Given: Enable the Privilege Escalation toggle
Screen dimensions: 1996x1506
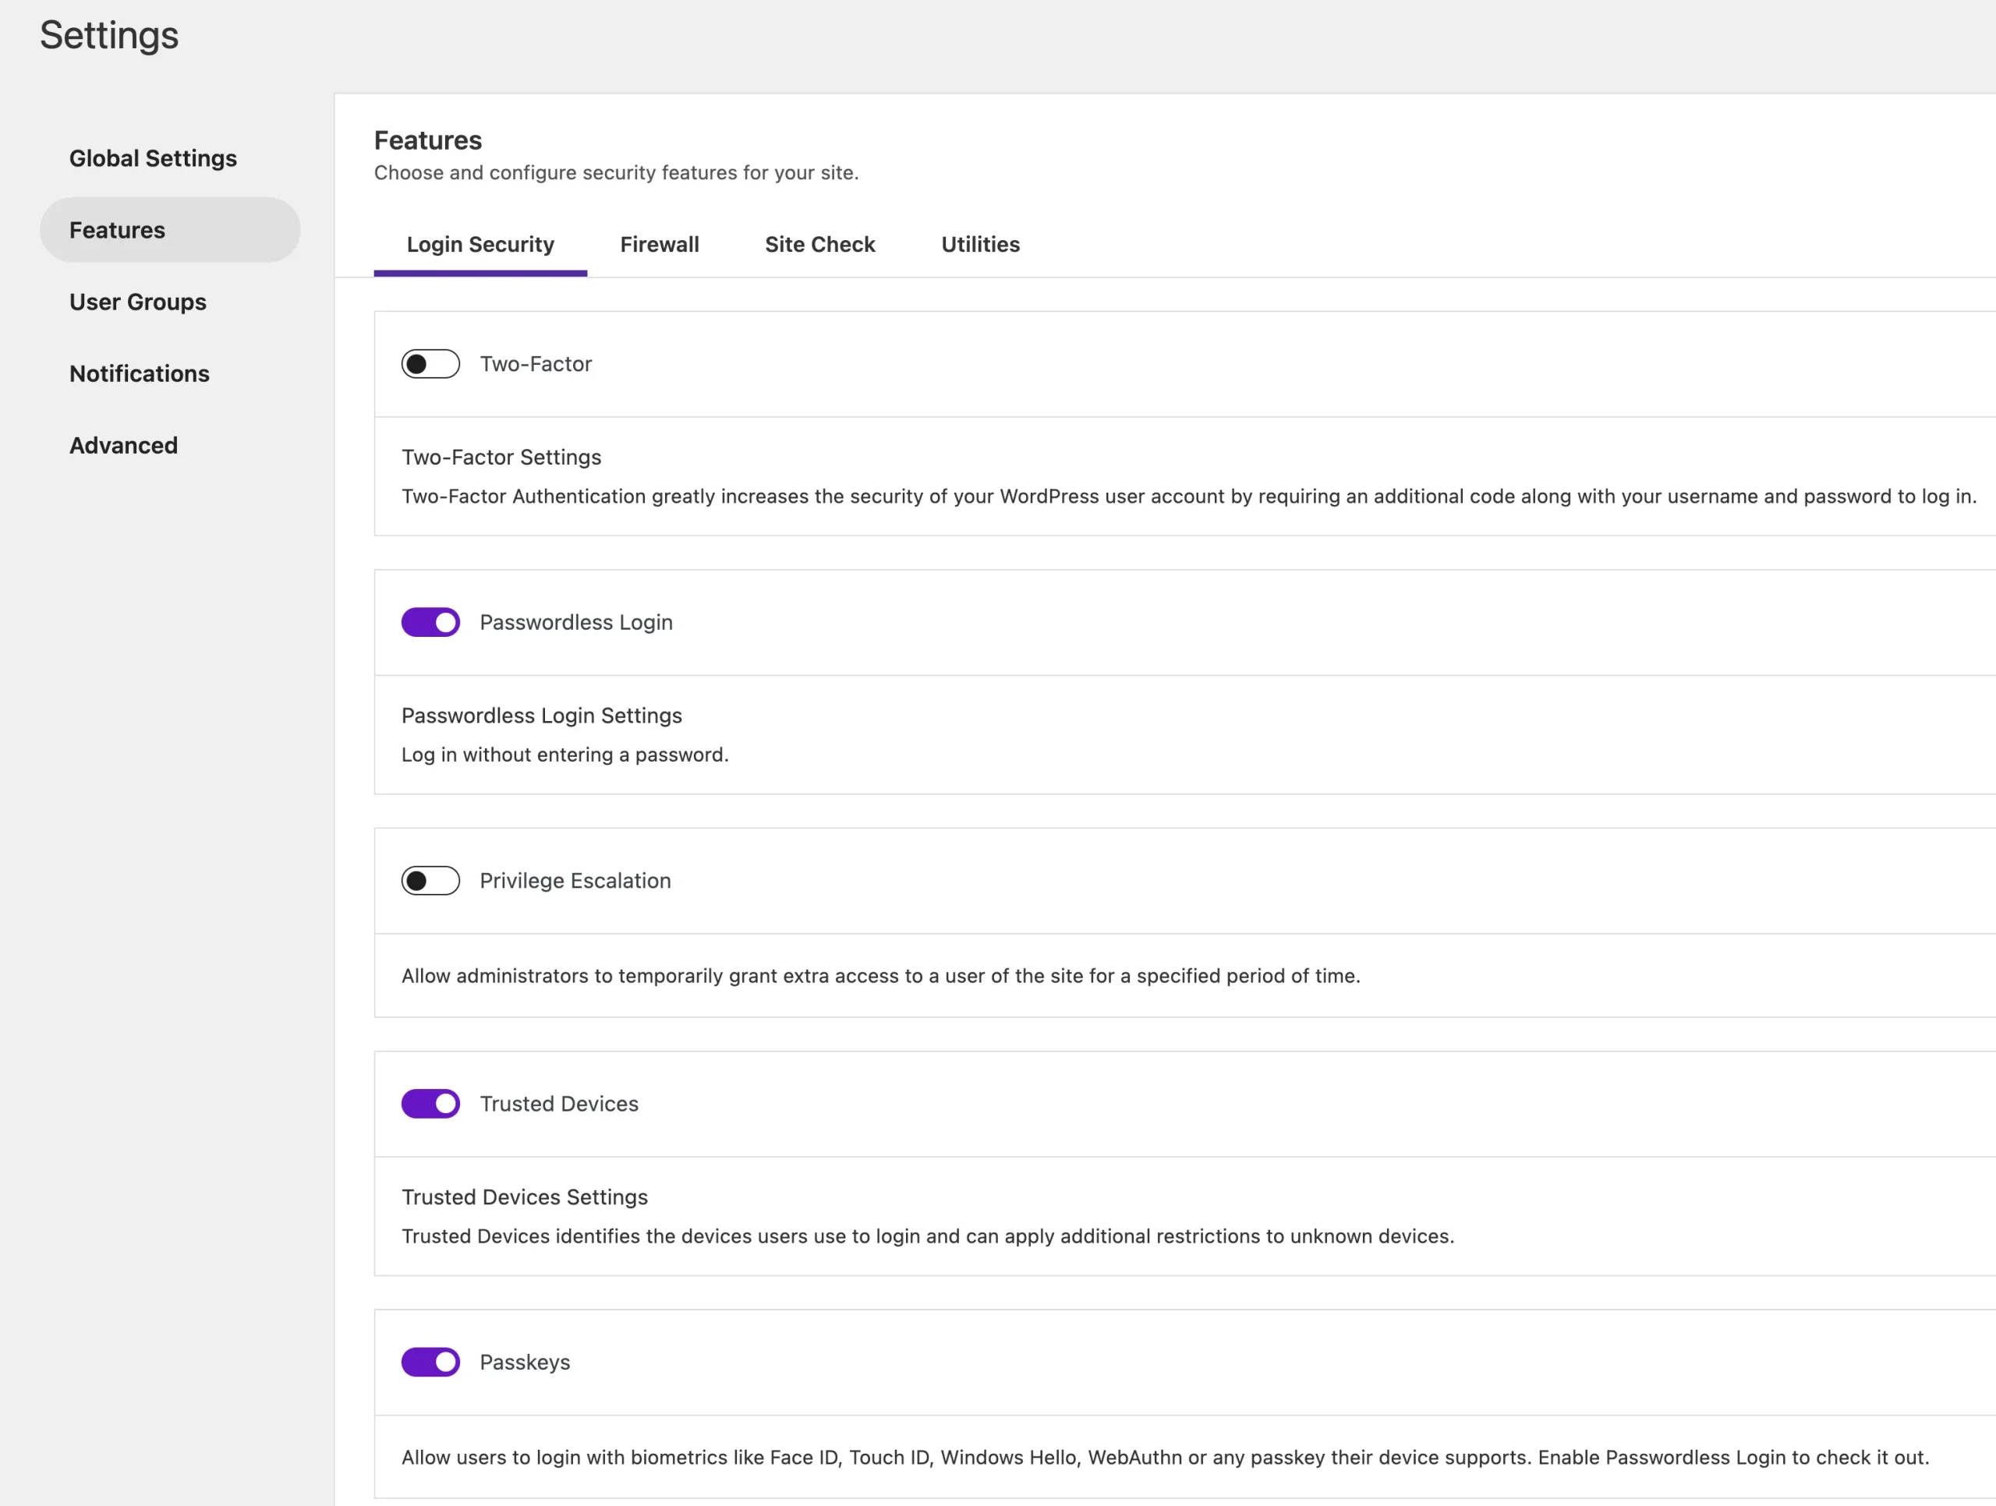Looking at the screenshot, I should click(430, 881).
